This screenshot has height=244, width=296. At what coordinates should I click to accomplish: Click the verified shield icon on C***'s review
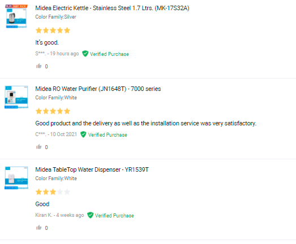[83, 134]
